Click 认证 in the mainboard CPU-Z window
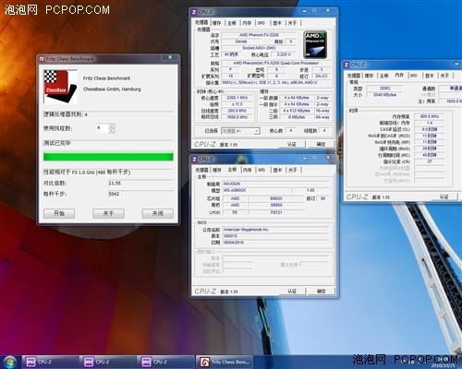Image resolution: width=462 pixels, height=369 pixels. point(292,292)
